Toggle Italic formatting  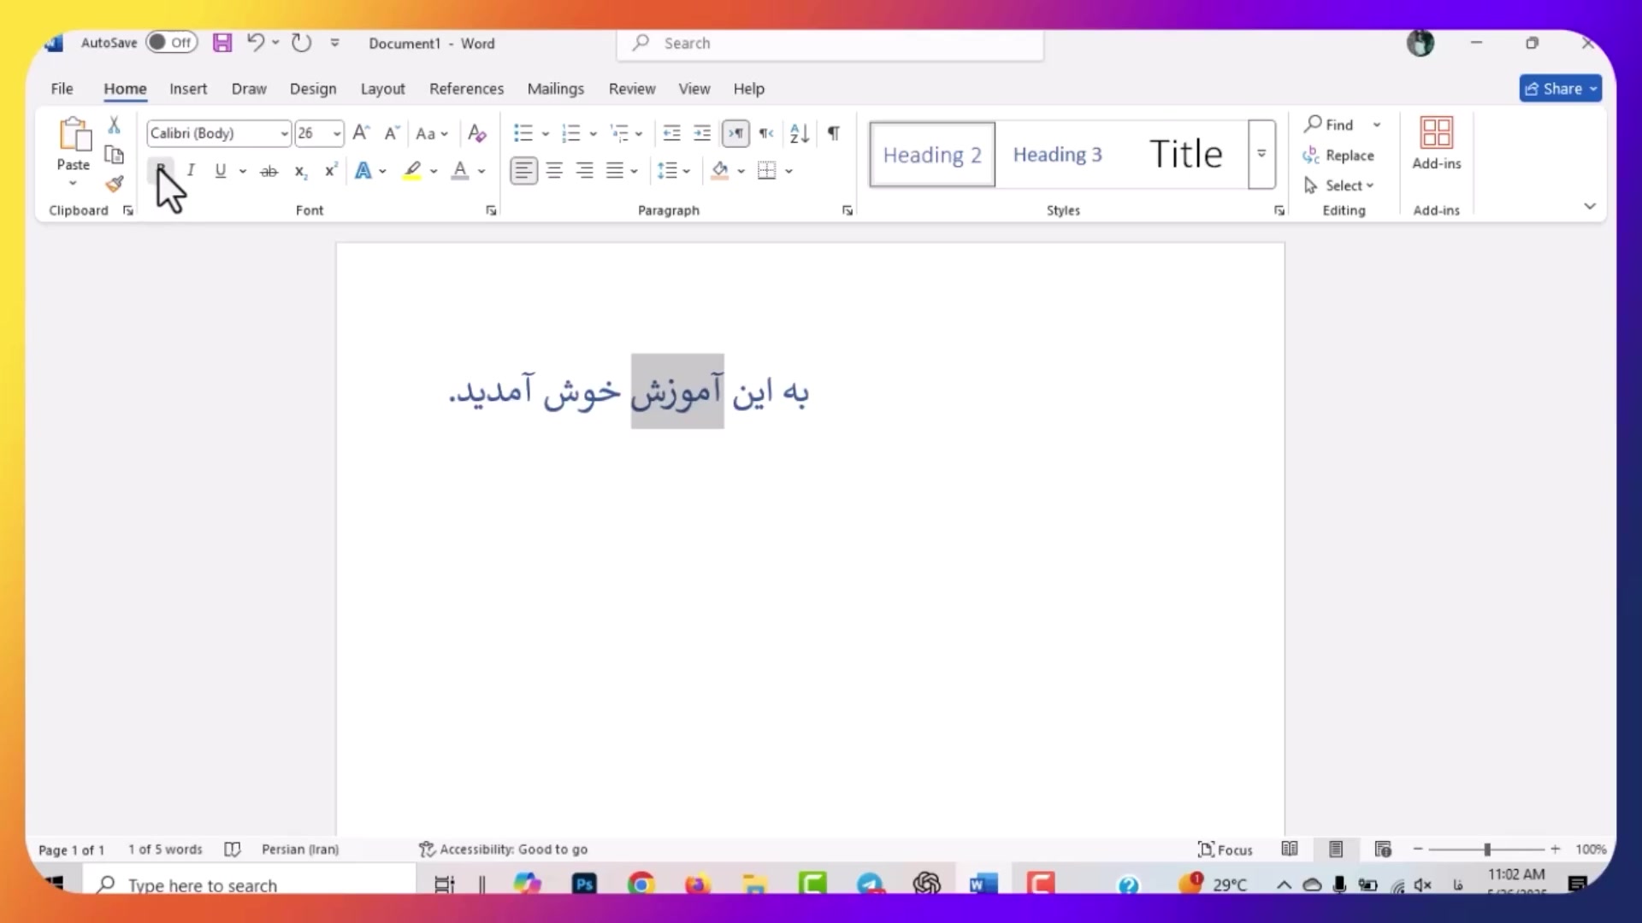pos(191,171)
